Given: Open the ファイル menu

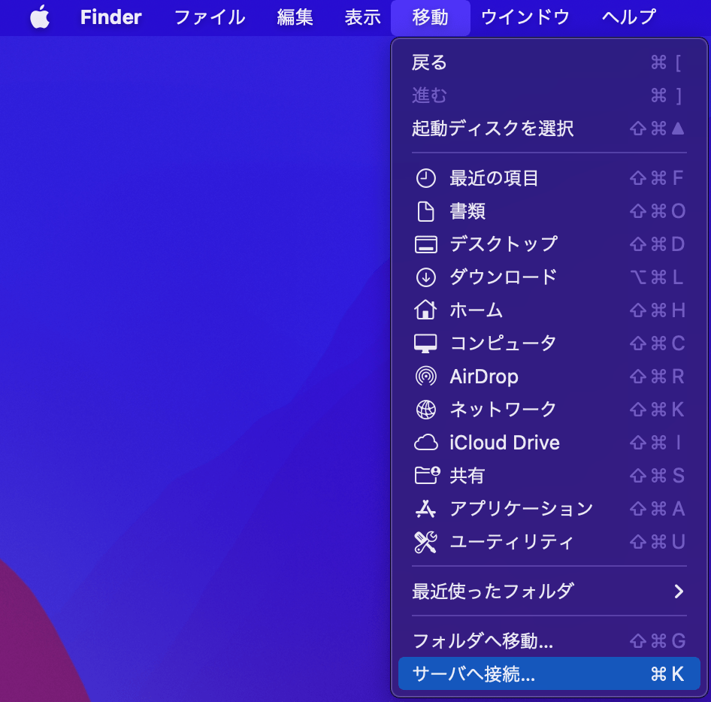Looking at the screenshot, I should point(210,17).
